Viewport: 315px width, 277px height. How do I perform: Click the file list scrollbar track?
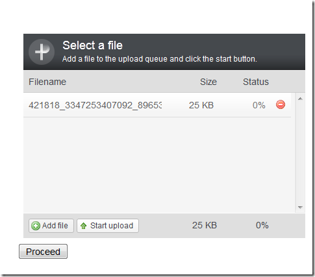pyautogui.click(x=300, y=153)
